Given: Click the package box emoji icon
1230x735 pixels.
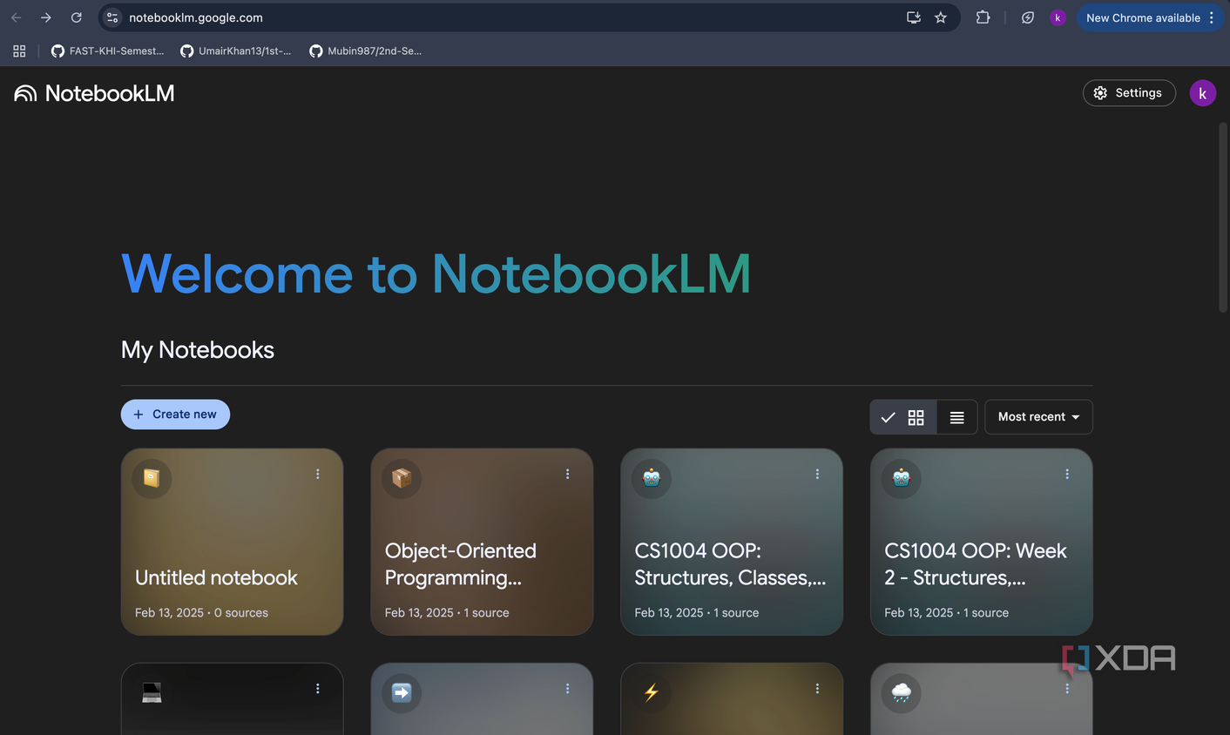Looking at the screenshot, I should [x=402, y=478].
